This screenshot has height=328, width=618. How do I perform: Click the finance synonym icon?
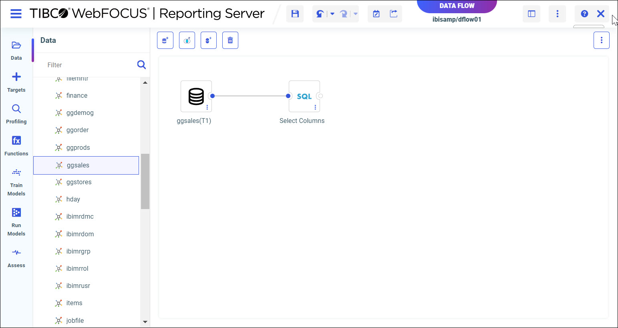coord(58,96)
